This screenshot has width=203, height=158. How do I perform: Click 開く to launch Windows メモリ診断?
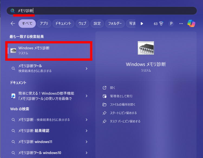tap(113, 88)
